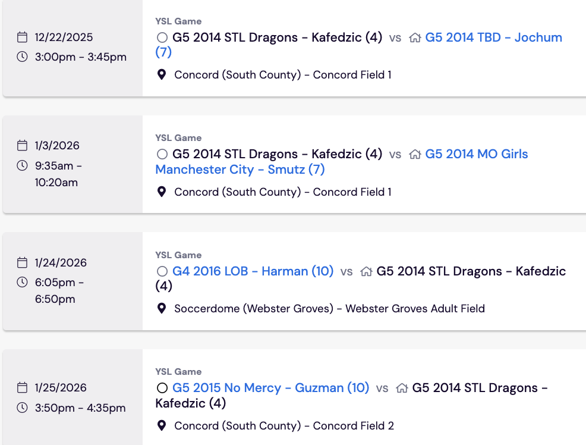Open the G4 2016 LOB - Harman (10) link
This screenshot has height=445, width=586.
click(x=253, y=271)
